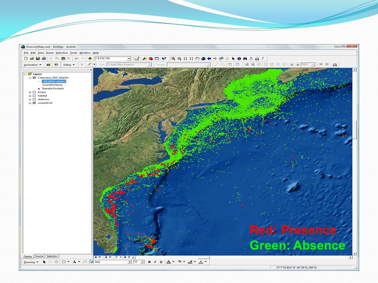
Task: Switch to the Source tab
Action: 39,256
